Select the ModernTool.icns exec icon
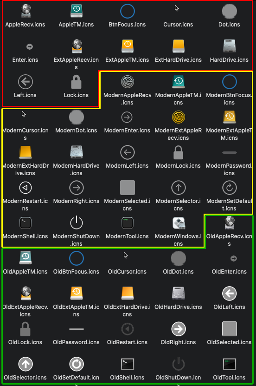This screenshot has width=256, height=386. tap(127, 223)
